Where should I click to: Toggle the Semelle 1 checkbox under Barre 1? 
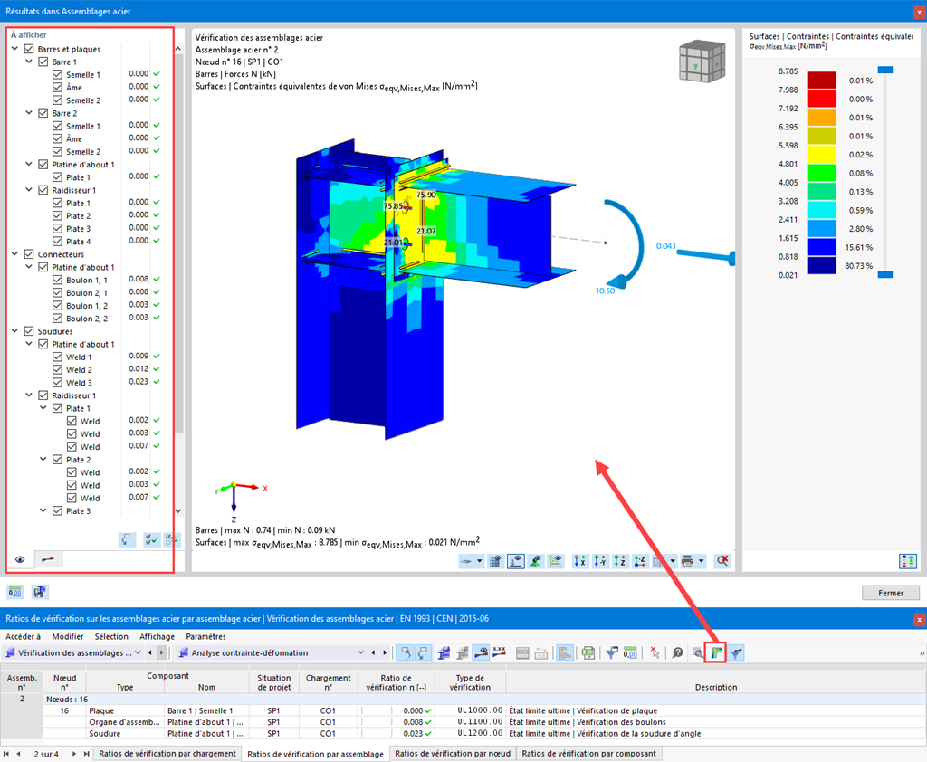pyautogui.click(x=57, y=74)
